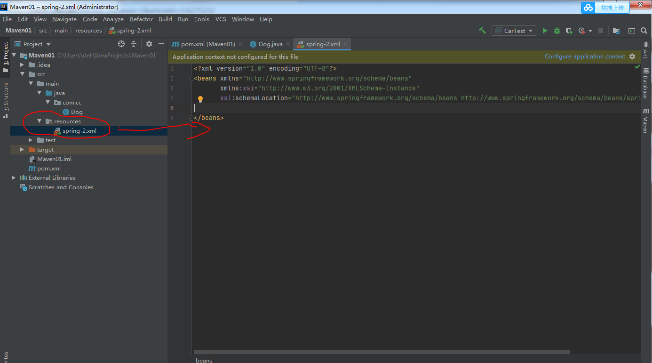Open the Refactor menu

[x=141, y=19]
